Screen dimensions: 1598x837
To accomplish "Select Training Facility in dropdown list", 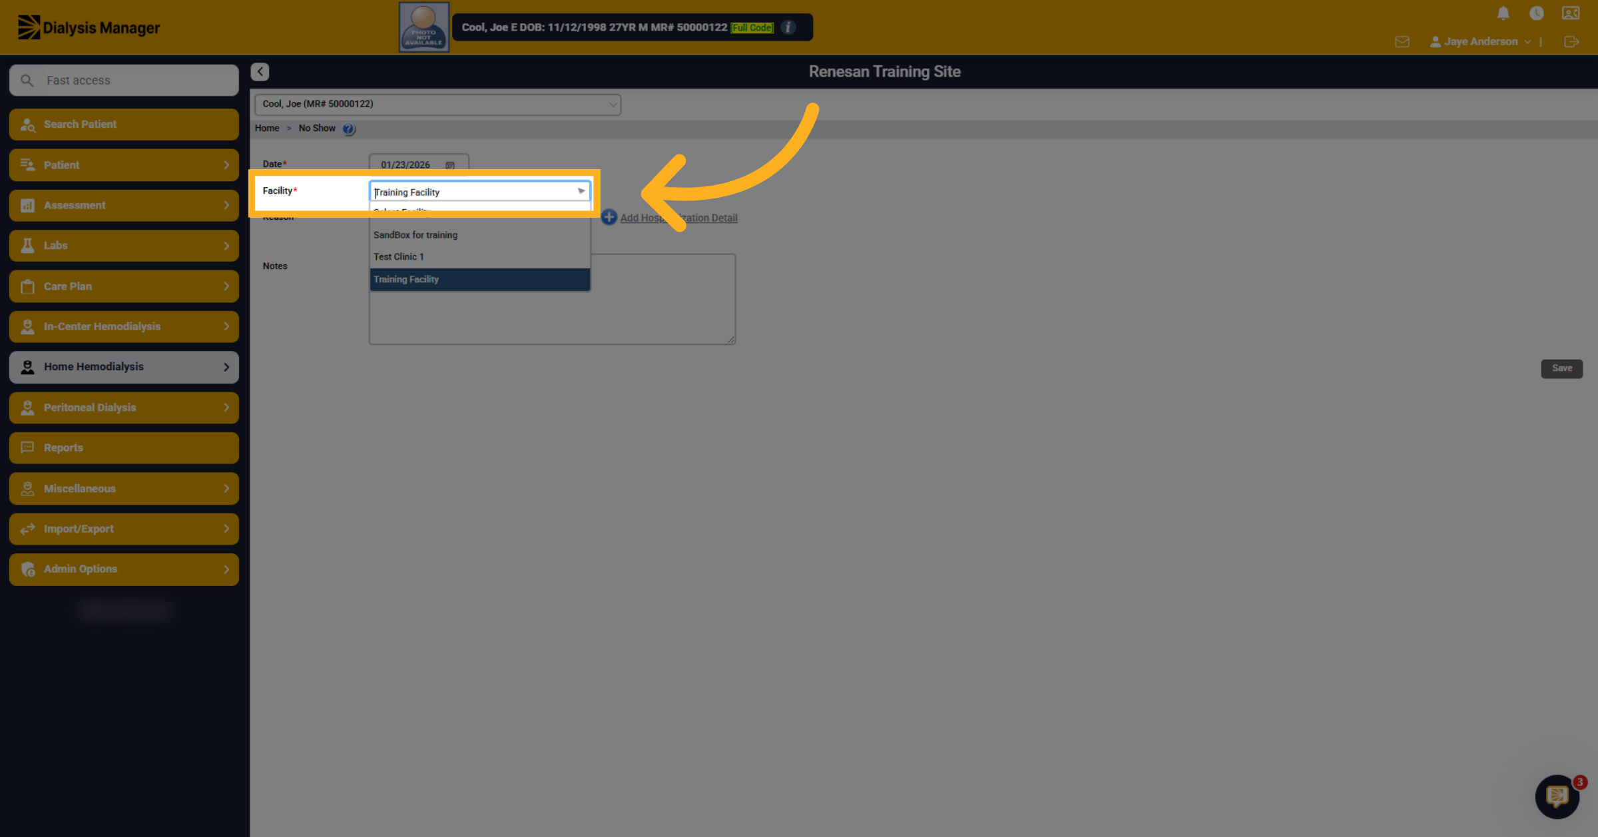I will (479, 280).
